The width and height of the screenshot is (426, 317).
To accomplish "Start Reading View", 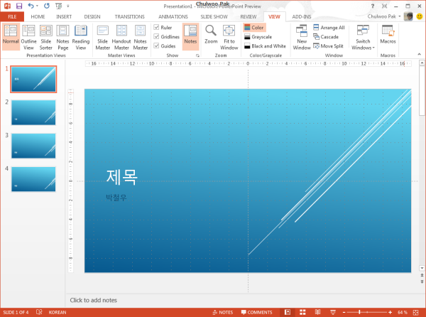I will tap(81, 37).
